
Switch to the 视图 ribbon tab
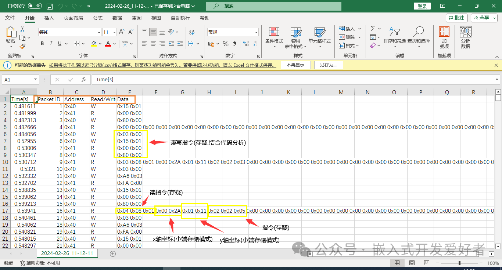156,18
